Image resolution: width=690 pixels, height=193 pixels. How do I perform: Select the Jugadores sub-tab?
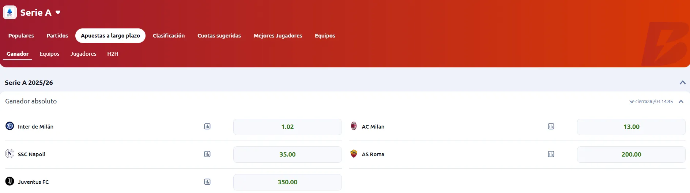(83, 54)
